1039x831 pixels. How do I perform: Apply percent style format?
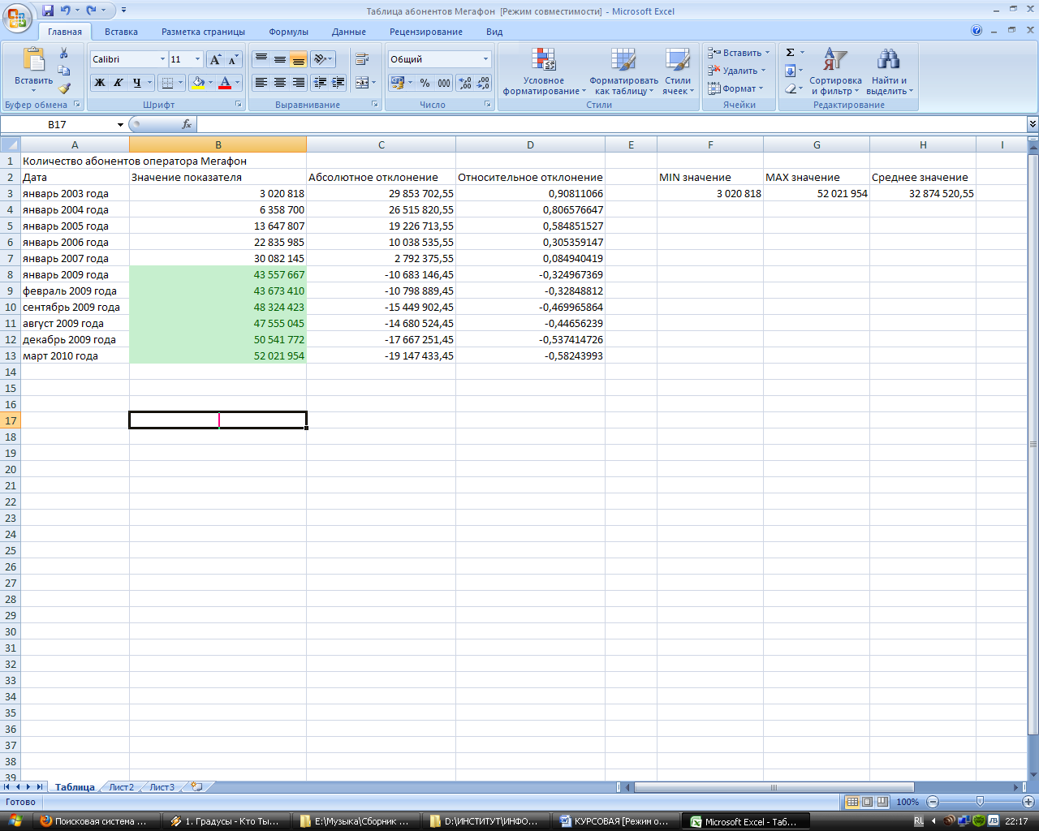[425, 83]
